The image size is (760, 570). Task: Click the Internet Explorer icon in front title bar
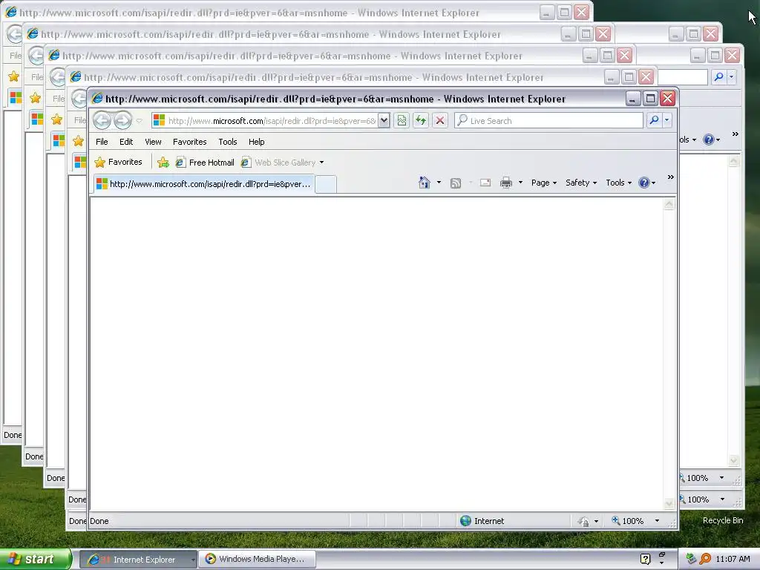(97, 99)
